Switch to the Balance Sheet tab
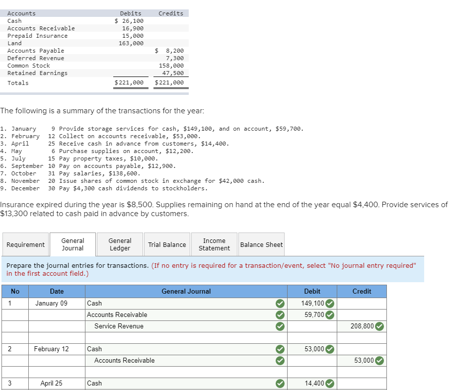The width and height of the screenshot is (449, 390). [x=261, y=244]
